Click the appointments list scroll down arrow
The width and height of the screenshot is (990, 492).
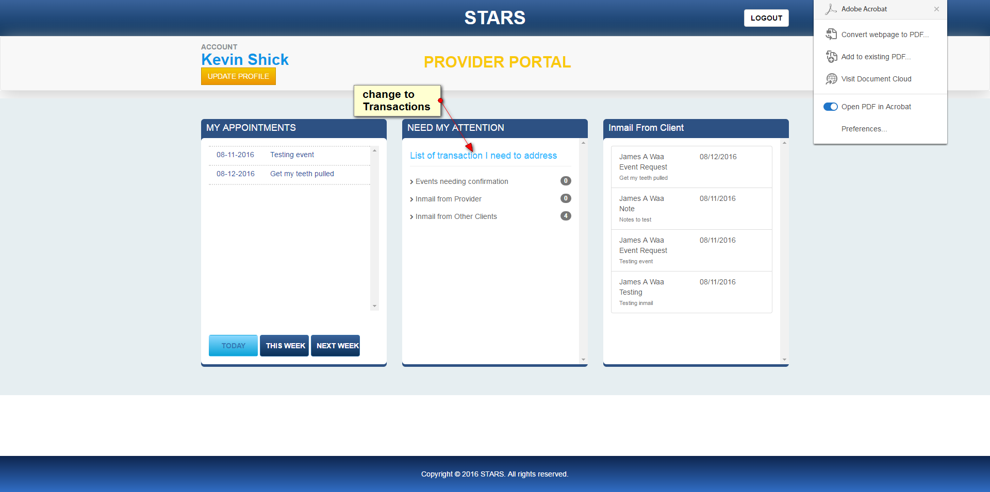[375, 306]
